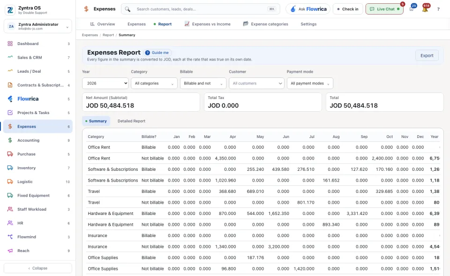Click the Export button
This screenshot has height=276, width=450.
click(427, 55)
